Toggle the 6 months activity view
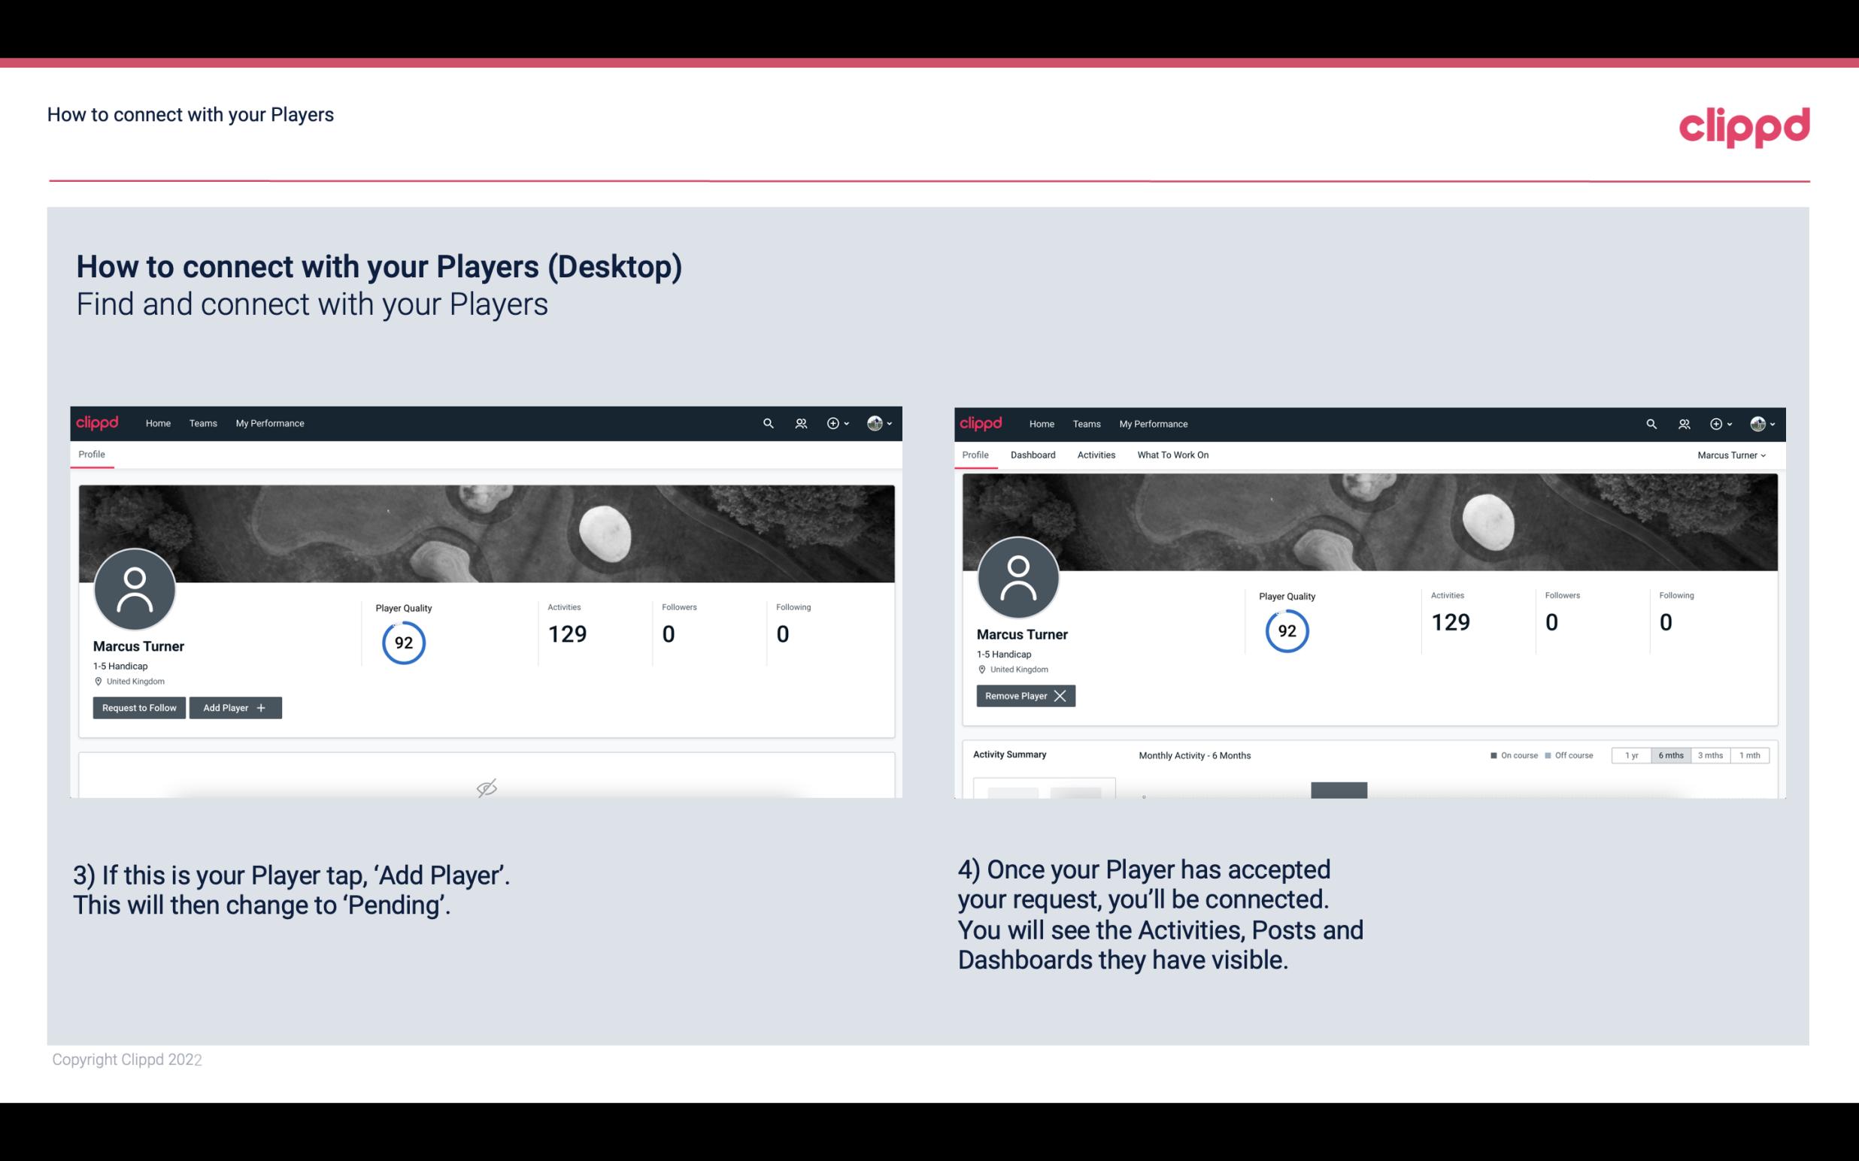Image resolution: width=1859 pixels, height=1161 pixels. click(x=1670, y=754)
